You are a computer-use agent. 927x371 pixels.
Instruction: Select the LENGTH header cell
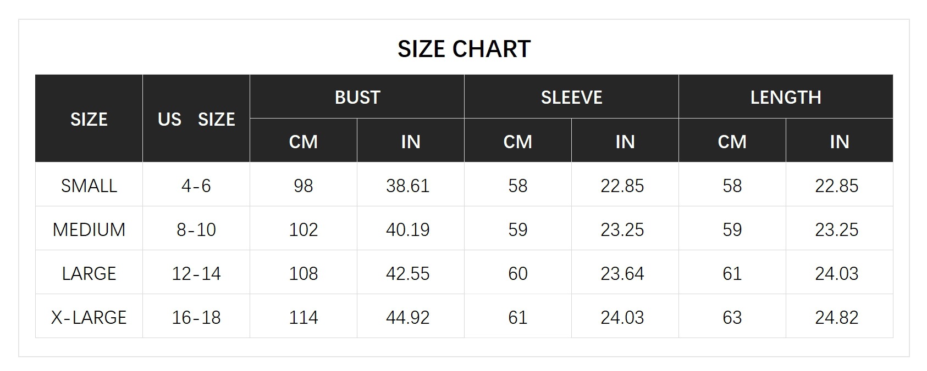[785, 97]
